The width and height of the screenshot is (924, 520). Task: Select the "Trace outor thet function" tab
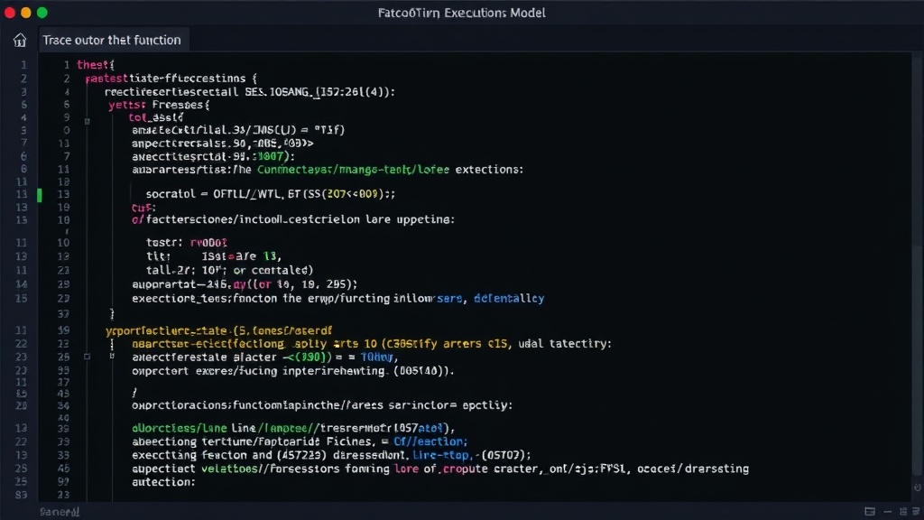click(x=112, y=40)
